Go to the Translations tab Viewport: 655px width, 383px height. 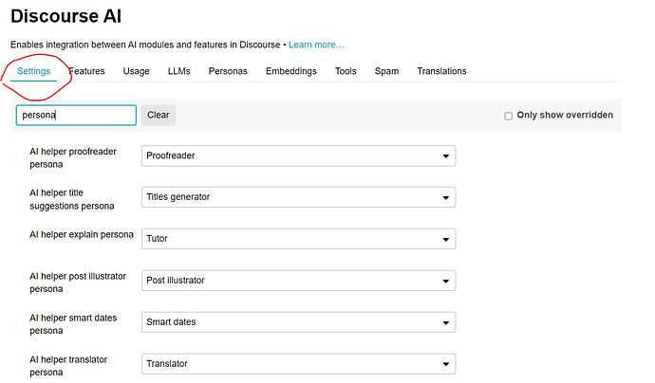tap(441, 71)
